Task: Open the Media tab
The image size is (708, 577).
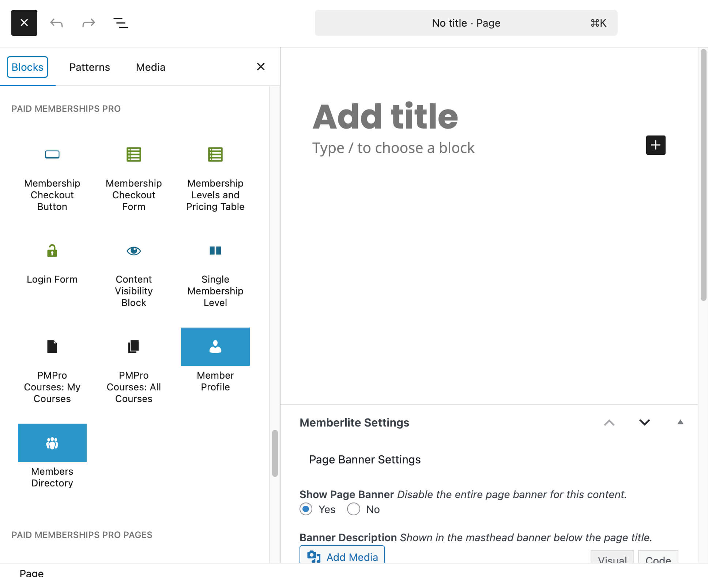Action: click(x=150, y=67)
